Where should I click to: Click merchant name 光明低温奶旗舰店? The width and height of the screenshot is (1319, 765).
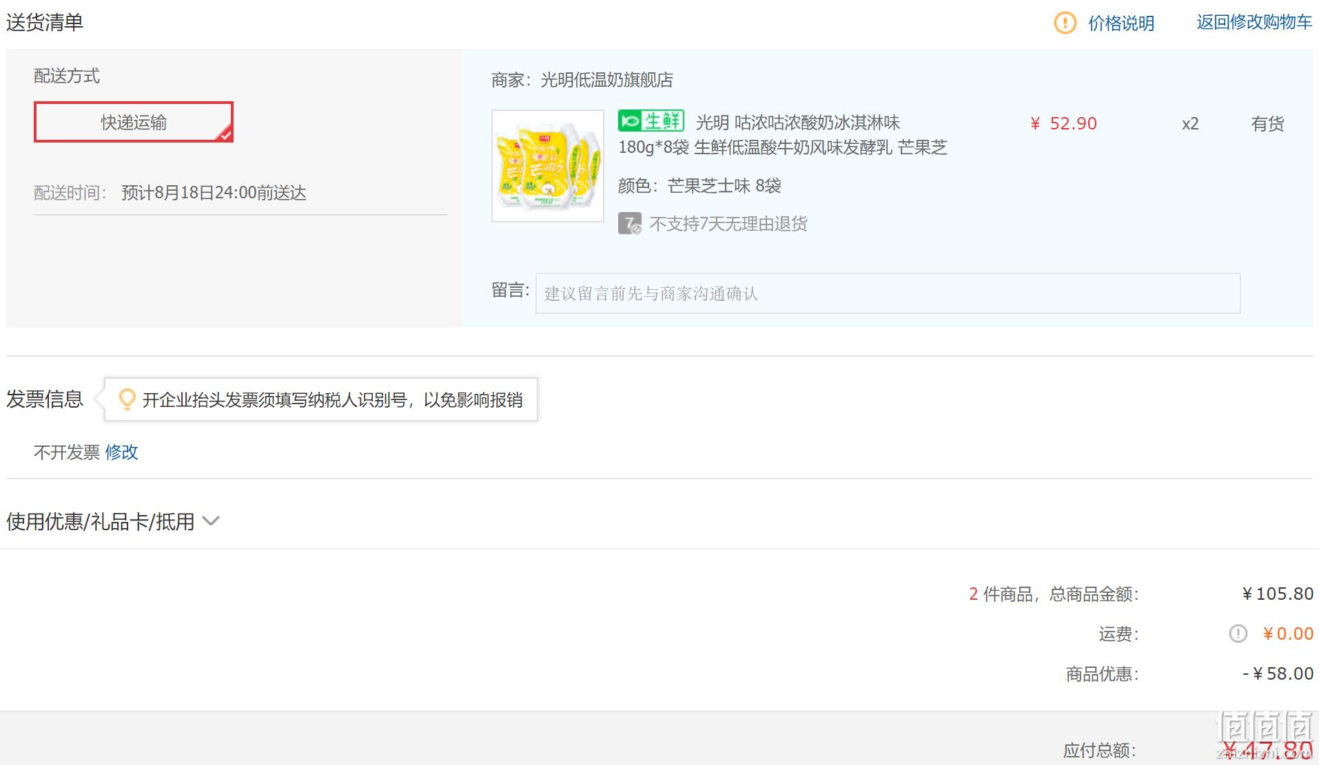coord(607,80)
